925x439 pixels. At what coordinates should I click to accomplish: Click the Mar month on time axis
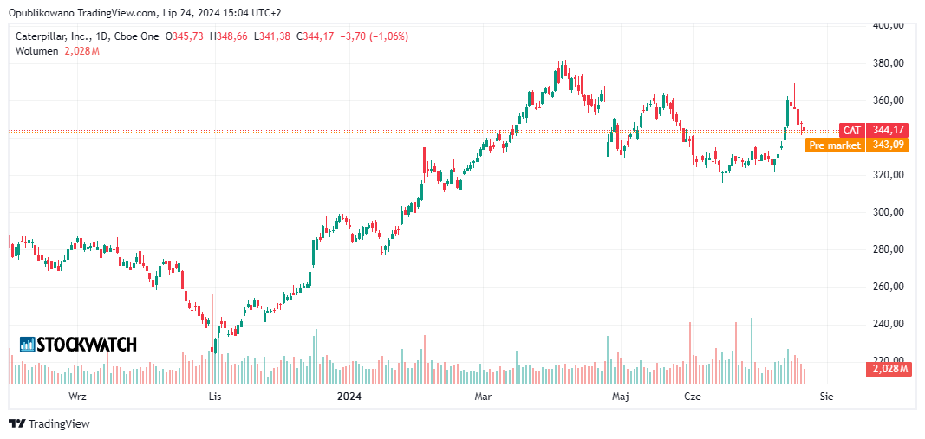click(483, 397)
